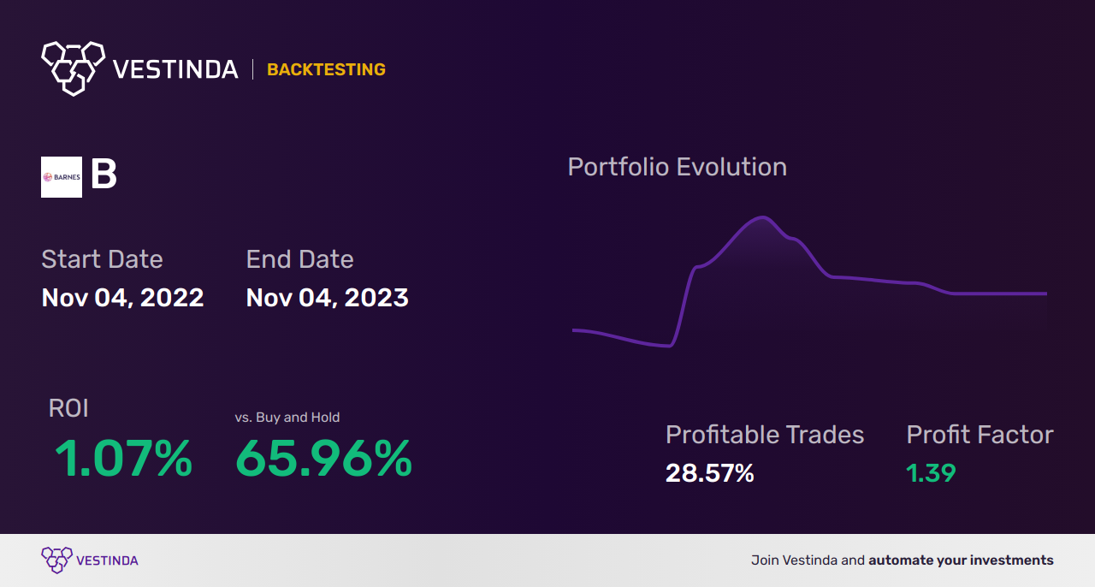This screenshot has height=587, width=1095.
Task: Click Join Vestinda and automate your investments
Action: click(x=903, y=560)
